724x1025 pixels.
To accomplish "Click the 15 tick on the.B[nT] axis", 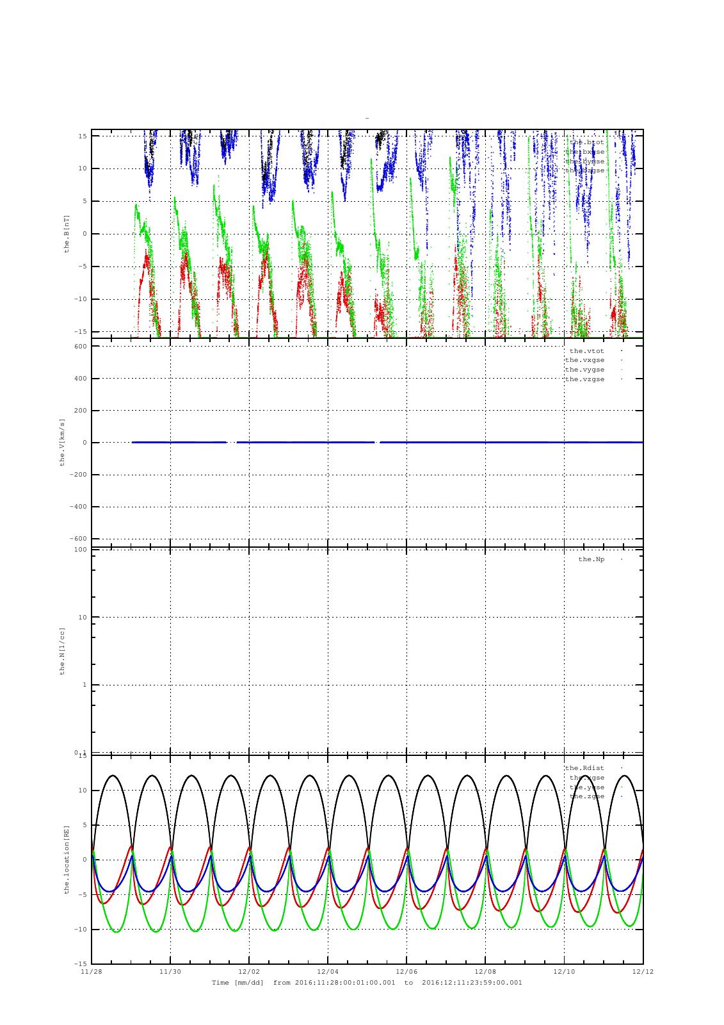I will [83, 136].
